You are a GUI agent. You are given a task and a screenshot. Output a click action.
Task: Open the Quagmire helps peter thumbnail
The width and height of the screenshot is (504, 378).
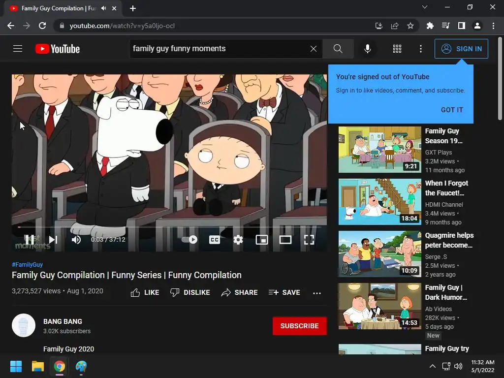click(379, 254)
